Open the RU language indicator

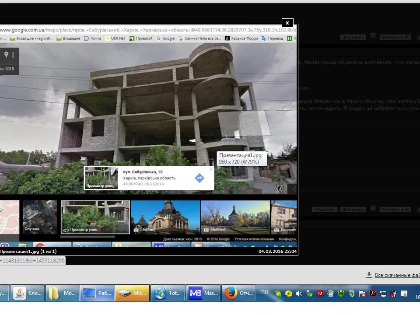(264, 292)
